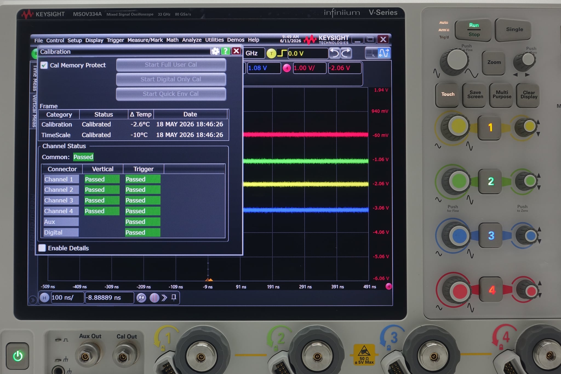
Task: Click Channel 1 Vertical Passed cell
Action: click(x=102, y=179)
